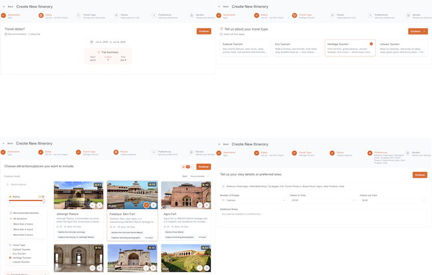Click the Additional Notes text area
Image resolution: width=432 pixels, height=275 pixels.
click(x=324, y=217)
